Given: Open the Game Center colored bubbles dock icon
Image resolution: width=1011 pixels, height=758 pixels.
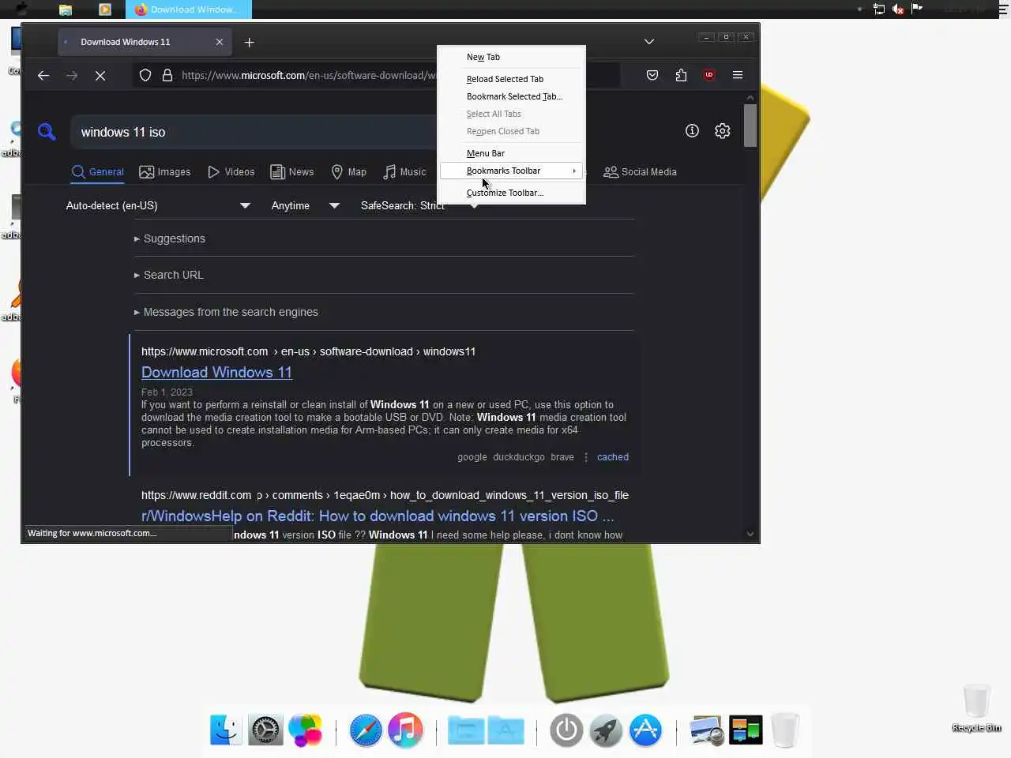Looking at the screenshot, I should coord(305,730).
